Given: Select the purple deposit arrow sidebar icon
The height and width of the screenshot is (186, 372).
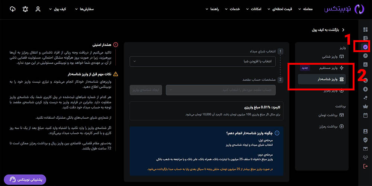Looking at the screenshot, I should click(x=365, y=47).
